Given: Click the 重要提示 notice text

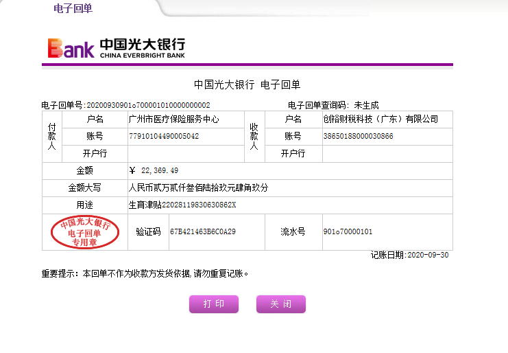Looking at the screenshot, I should 145,273.
